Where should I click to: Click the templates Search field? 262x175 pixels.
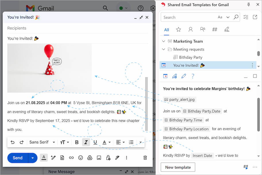(x=188, y=17)
